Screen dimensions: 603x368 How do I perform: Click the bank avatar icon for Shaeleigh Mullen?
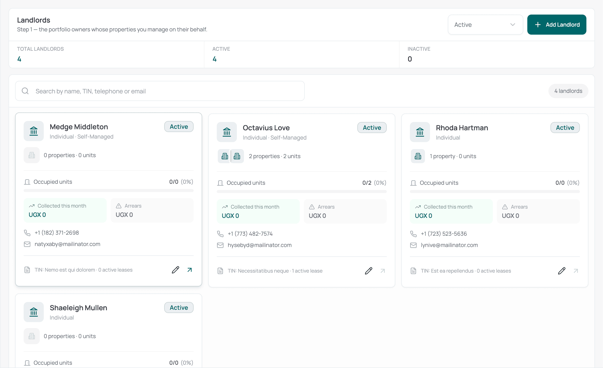(34, 312)
